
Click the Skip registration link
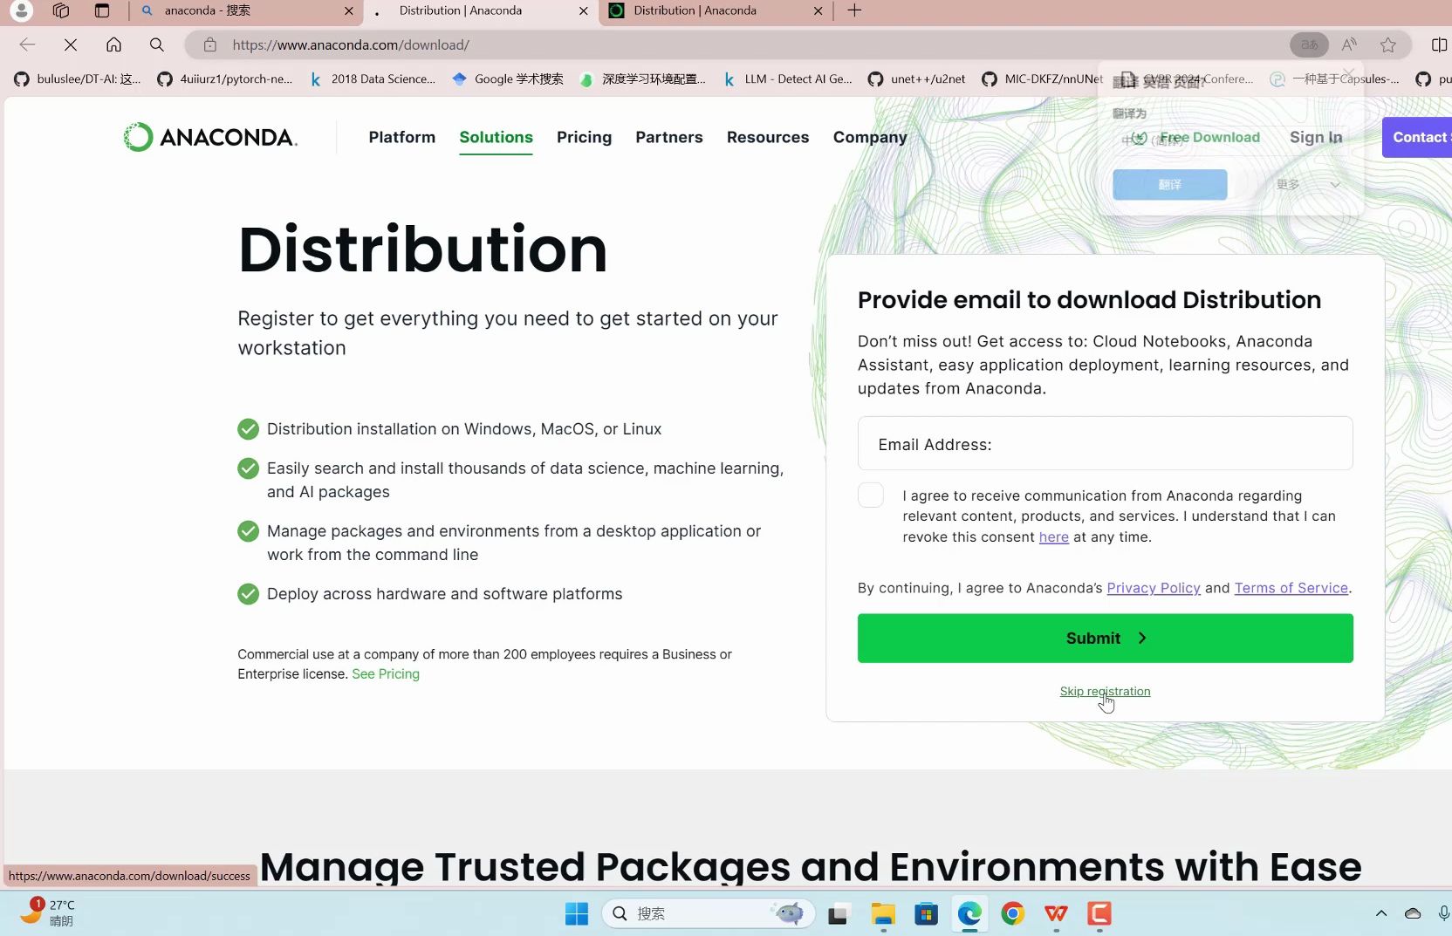1105,692
